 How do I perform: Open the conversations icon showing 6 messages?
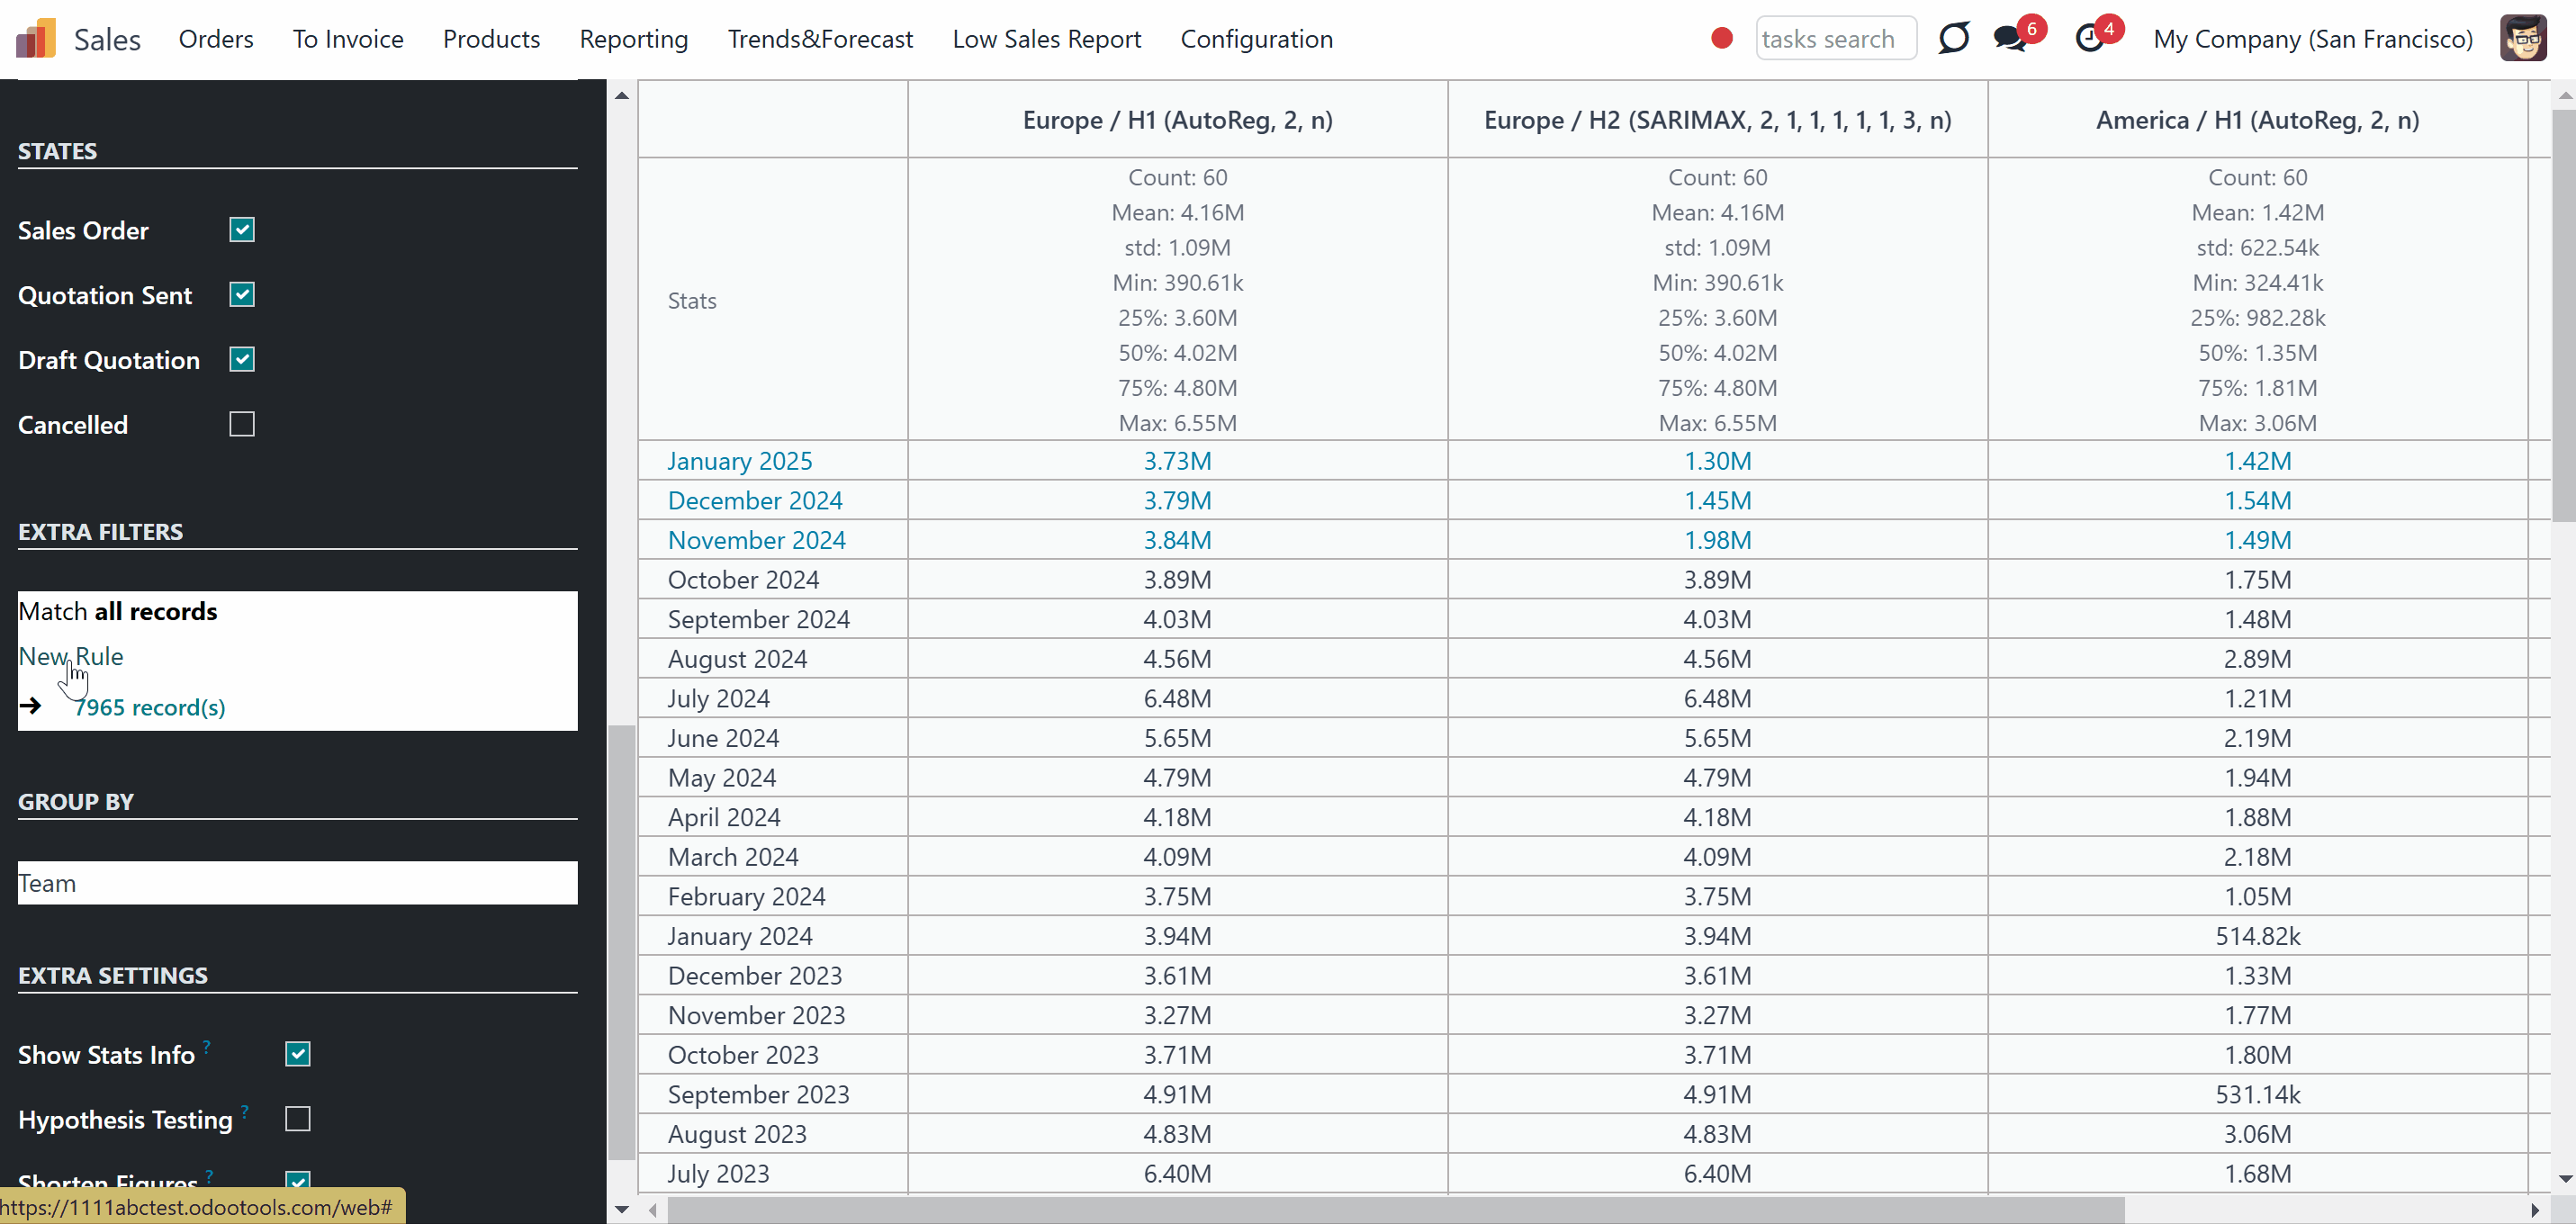(2010, 39)
